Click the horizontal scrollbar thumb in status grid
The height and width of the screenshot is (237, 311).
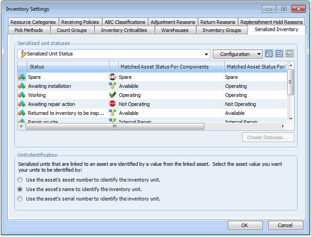[114, 126]
